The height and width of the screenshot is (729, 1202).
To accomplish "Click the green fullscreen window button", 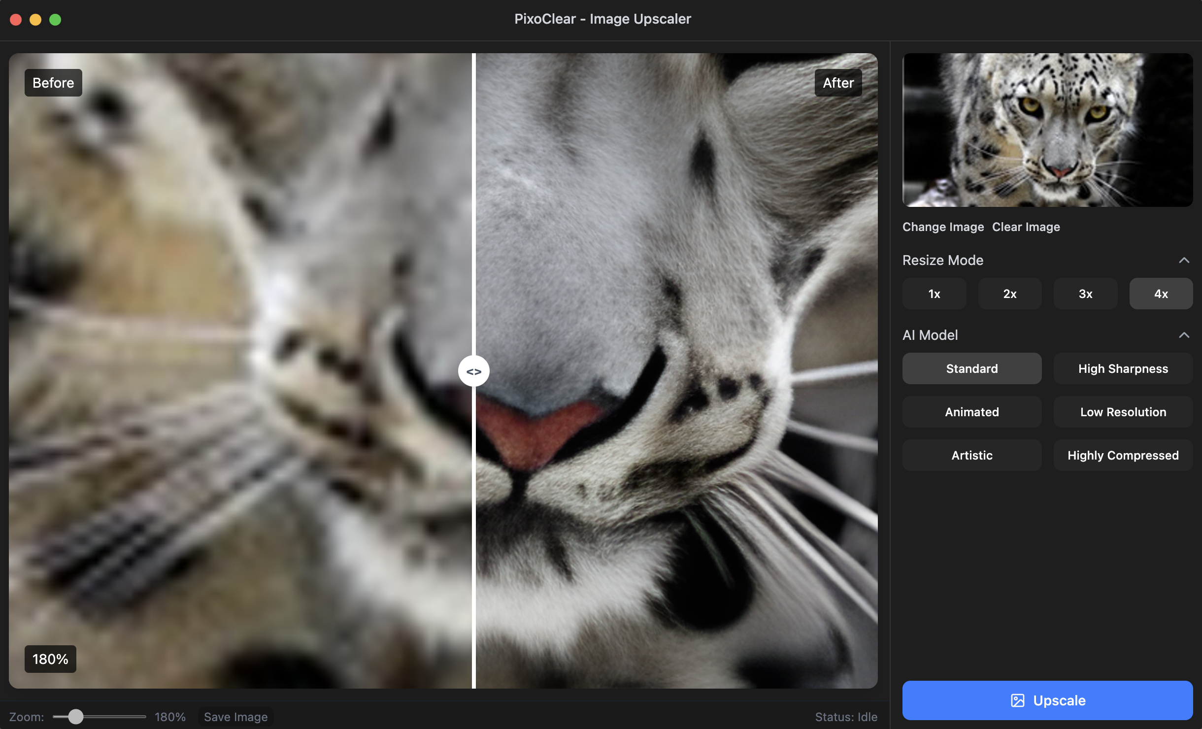I will point(55,20).
